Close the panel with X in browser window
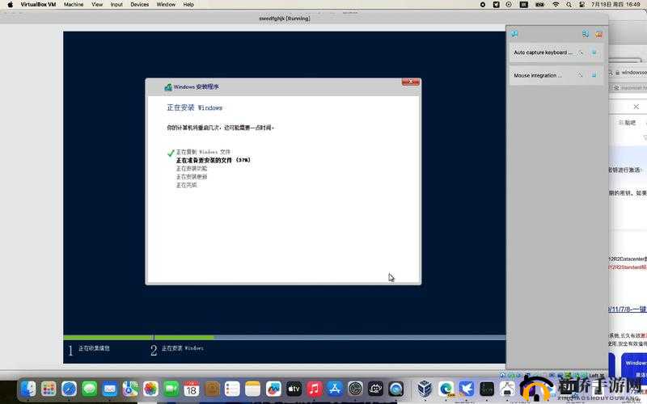The height and width of the screenshot is (404, 647). pos(636,107)
